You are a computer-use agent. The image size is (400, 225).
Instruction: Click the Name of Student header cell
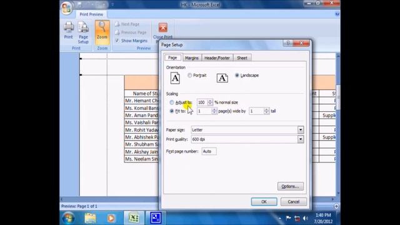pyautogui.click(x=141, y=93)
